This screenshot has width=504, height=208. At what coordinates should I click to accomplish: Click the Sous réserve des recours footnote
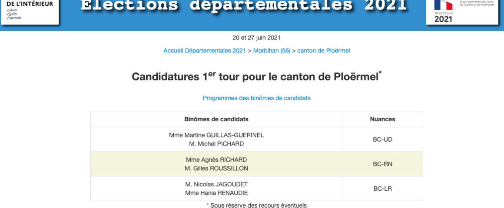click(x=256, y=205)
